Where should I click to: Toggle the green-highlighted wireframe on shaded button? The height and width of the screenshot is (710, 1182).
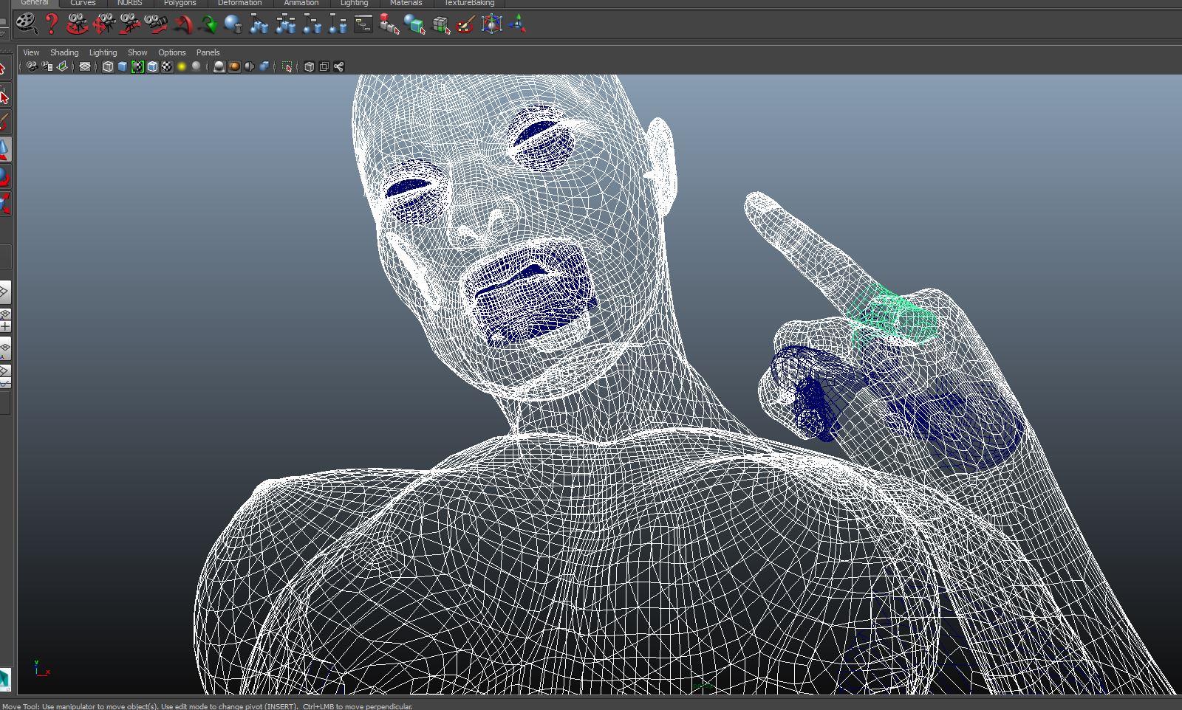tap(137, 66)
